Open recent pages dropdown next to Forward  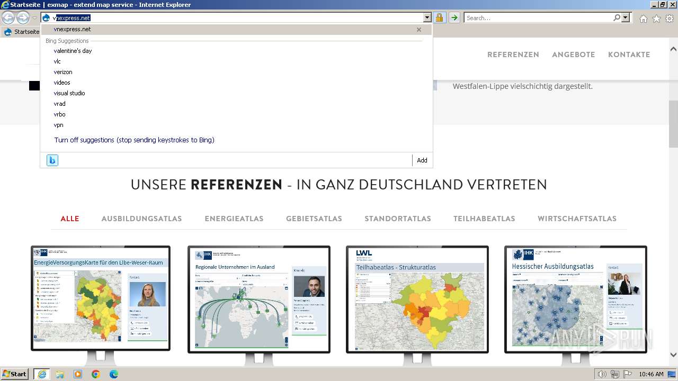click(34, 18)
